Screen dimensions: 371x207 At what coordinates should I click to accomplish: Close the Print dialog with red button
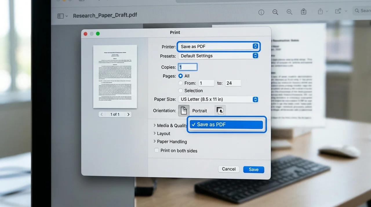(x=86, y=34)
